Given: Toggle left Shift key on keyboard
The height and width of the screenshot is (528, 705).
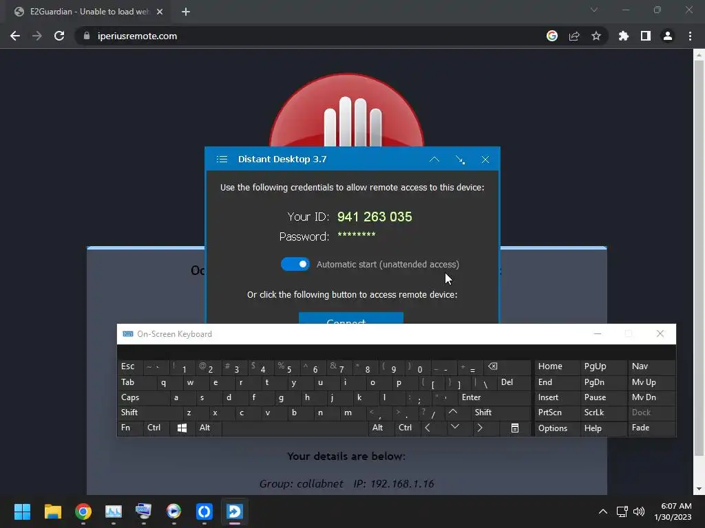Looking at the screenshot, I should pyautogui.click(x=150, y=412).
